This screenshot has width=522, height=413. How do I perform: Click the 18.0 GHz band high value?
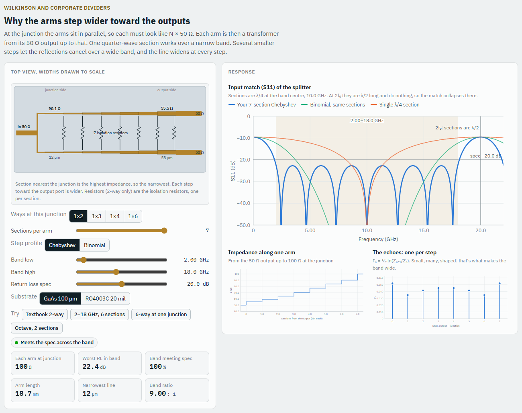(196, 272)
